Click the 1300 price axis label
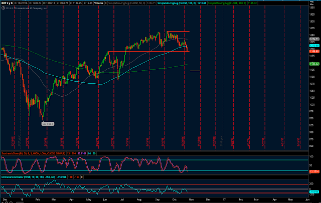Image resolution: width=321 pixels, height=203 pixels. pos(312,21)
